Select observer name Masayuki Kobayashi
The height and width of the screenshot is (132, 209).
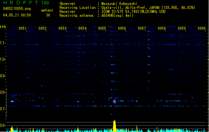click(x=119, y=4)
